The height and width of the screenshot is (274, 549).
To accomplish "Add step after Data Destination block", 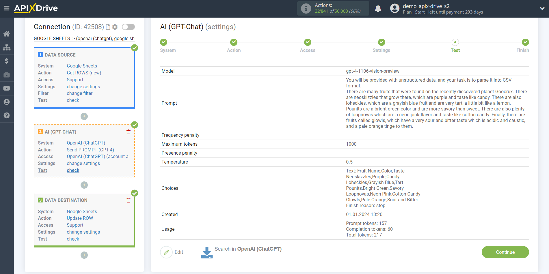I will click(x=84, y=255).
